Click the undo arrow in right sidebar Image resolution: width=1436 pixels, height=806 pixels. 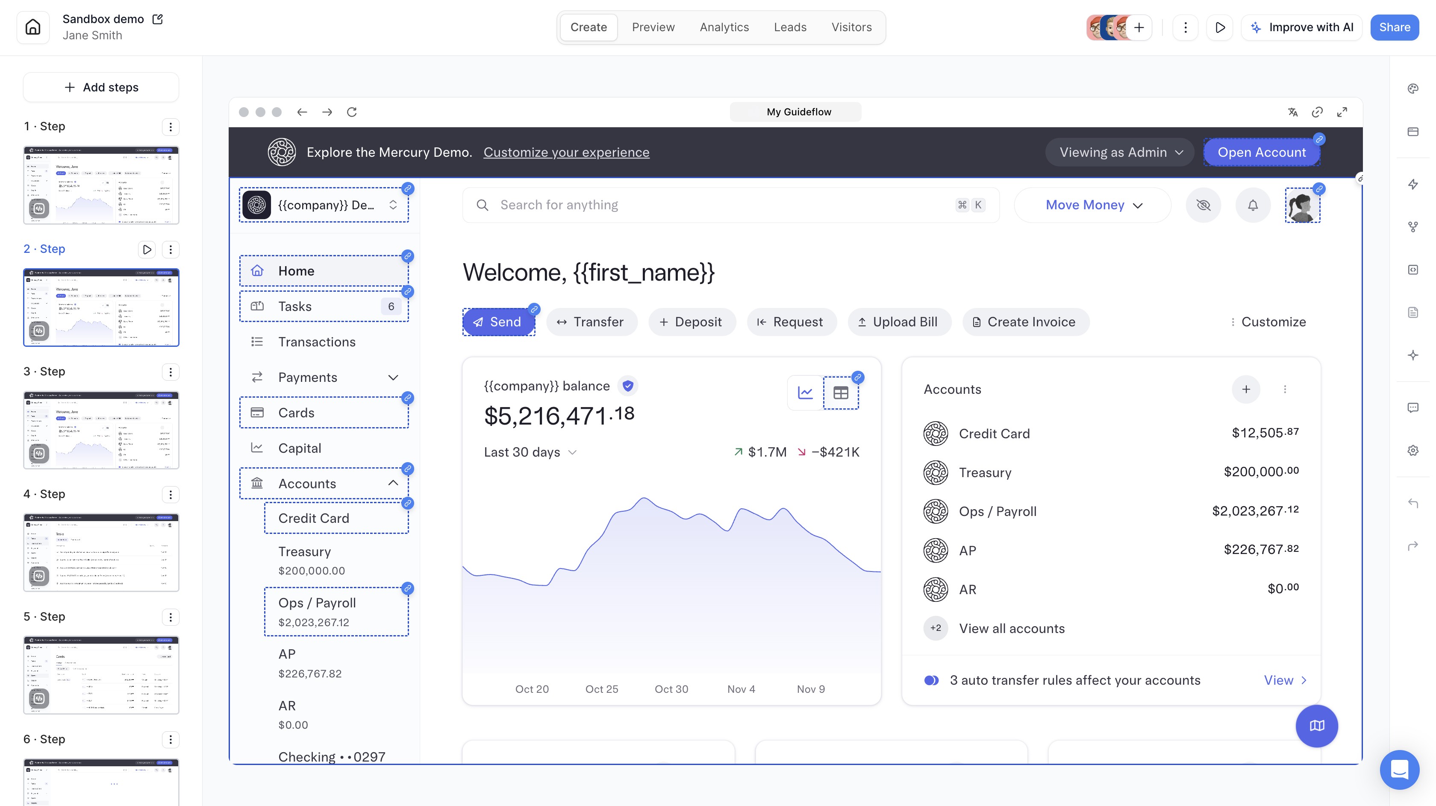tap(1412, 504)
